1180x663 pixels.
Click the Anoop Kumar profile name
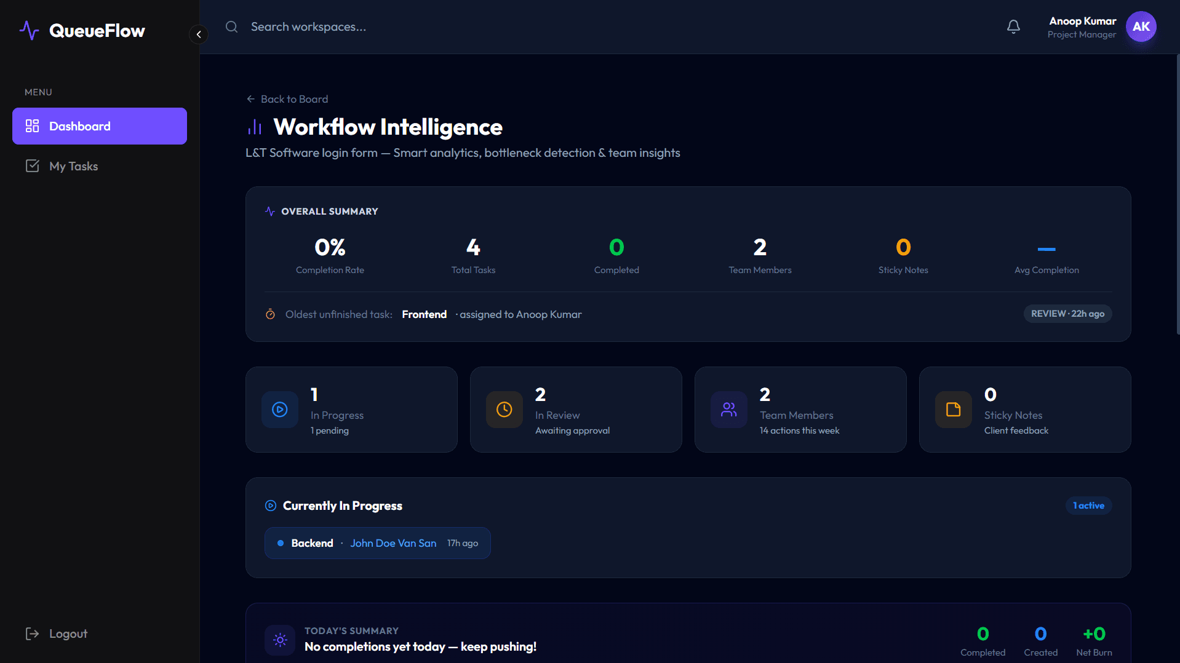pyautogui.click(x=1082, y=21)
